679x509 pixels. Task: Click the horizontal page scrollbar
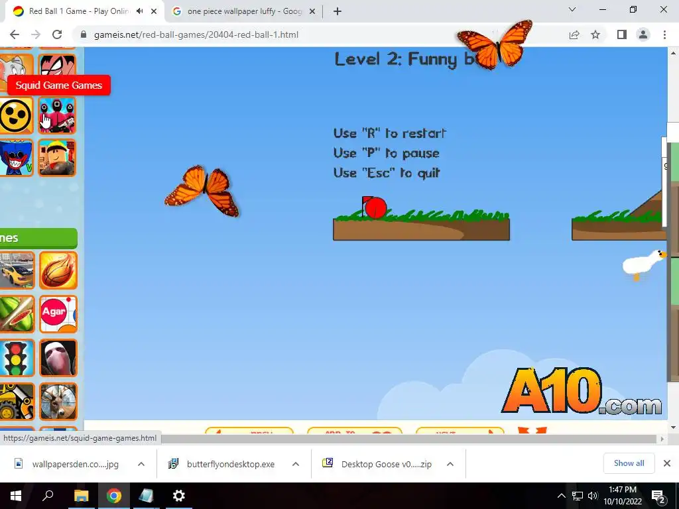tap(408, 439)
